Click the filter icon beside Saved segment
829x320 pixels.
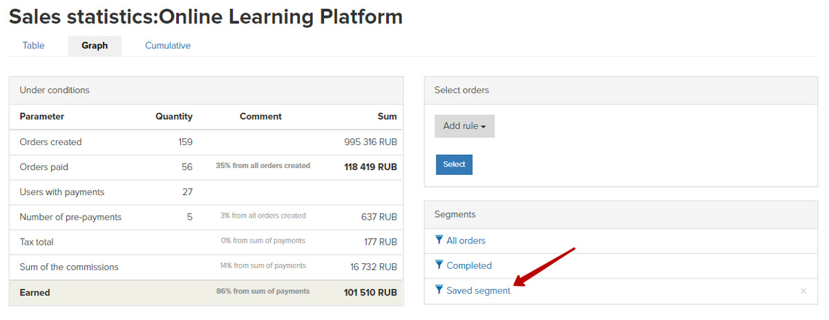tap(439, 290)
